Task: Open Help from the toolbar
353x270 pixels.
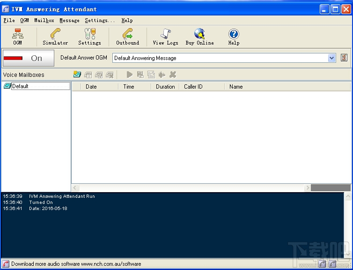Action: 234,37
